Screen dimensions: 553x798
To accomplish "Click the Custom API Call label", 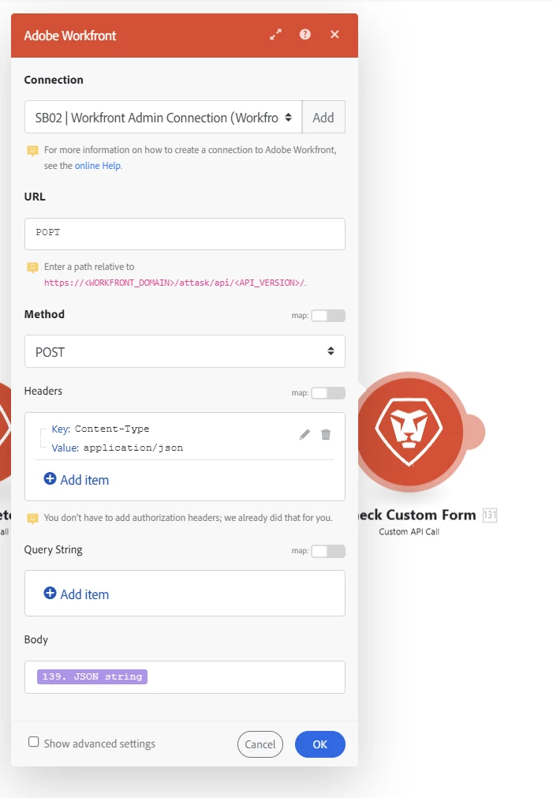I will pyautogui.click(x=409, y=531).
